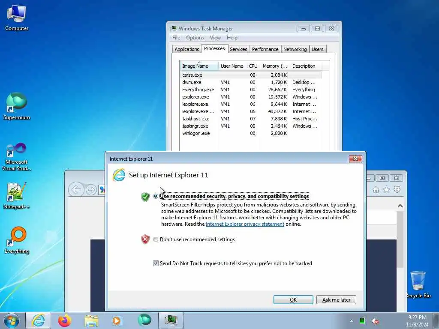This screenshot has height=329, width=439.
Task: Click the IE window maximize button
Action: click(382, 178)
